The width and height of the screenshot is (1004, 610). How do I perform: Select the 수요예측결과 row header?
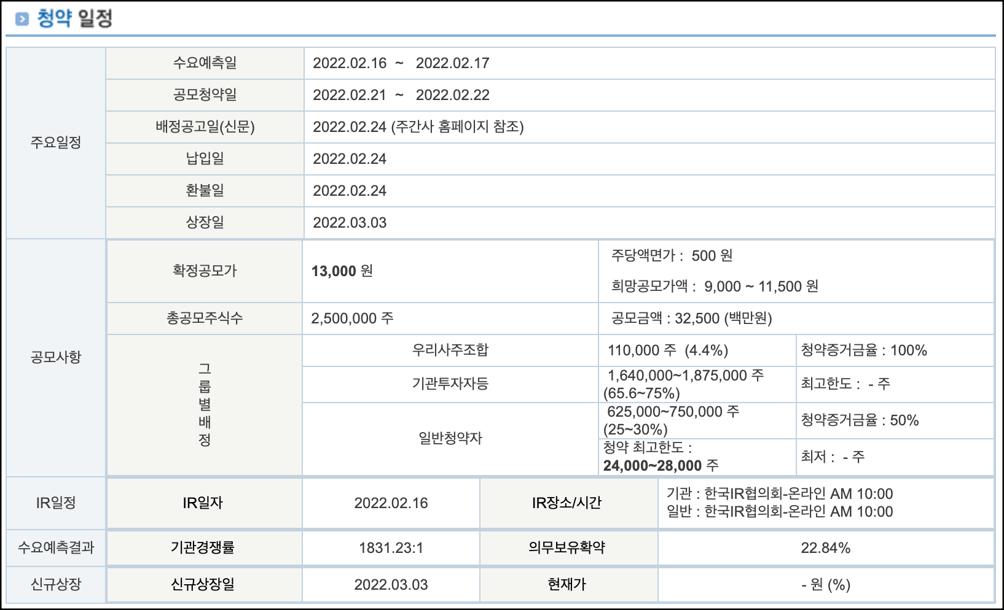pyautogui.click(x=56, y=547)
